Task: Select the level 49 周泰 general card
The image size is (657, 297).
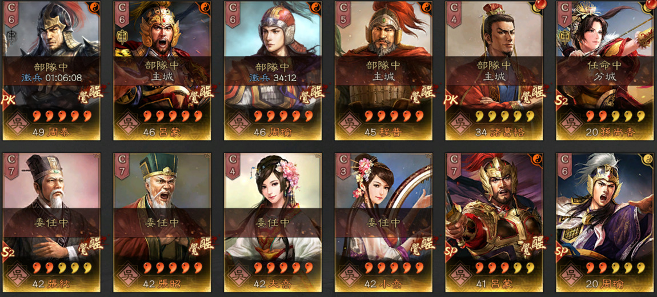Action: click(51, 70)
